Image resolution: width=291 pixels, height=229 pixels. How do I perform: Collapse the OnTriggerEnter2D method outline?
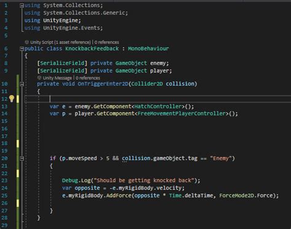pyautogui.click(x=21, y=84)
